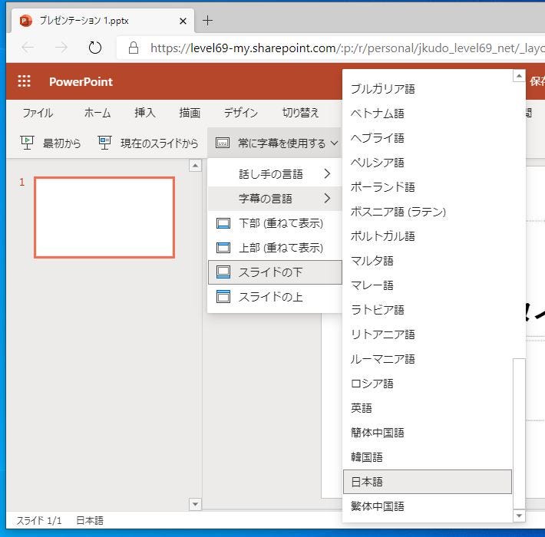Select 字幕の言語 menu item
The height and width of the screenshot is (537, 545).
coord(275,199)
